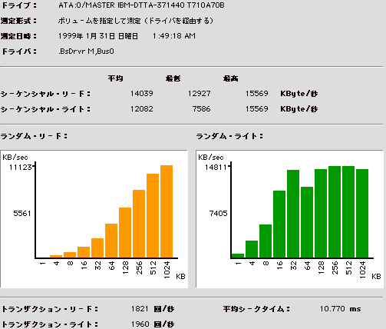Click the drive name IBM-DTTA-371440 text
This screenshot has height=329, width=386.
click(151, 5)
